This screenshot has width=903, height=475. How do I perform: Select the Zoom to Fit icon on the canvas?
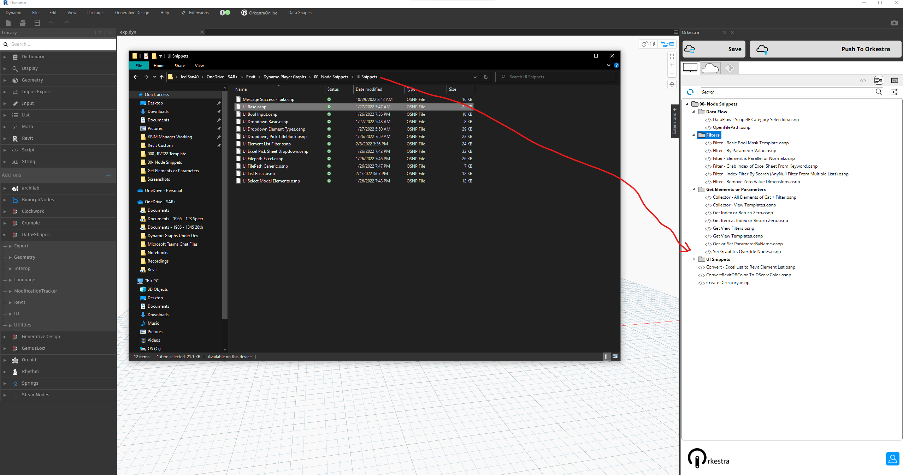pyautogui.click(x=672, y=56)
